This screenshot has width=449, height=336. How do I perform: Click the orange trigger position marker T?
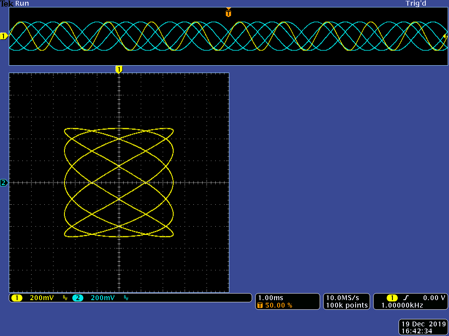[228, 13]
